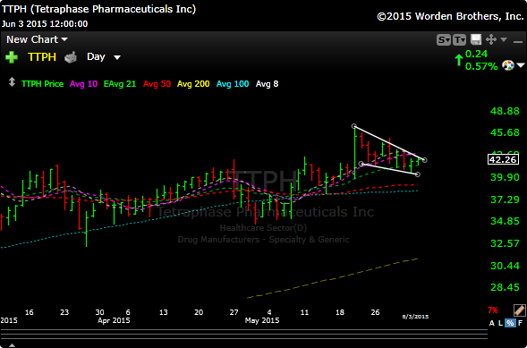Save the chart with the floppy disk icon

pyautogui.click(x=476, y=39)
